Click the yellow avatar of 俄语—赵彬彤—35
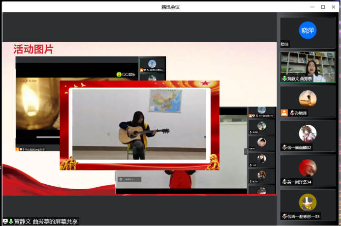Viewport: 341px width, 226px height. click(308, 202)
